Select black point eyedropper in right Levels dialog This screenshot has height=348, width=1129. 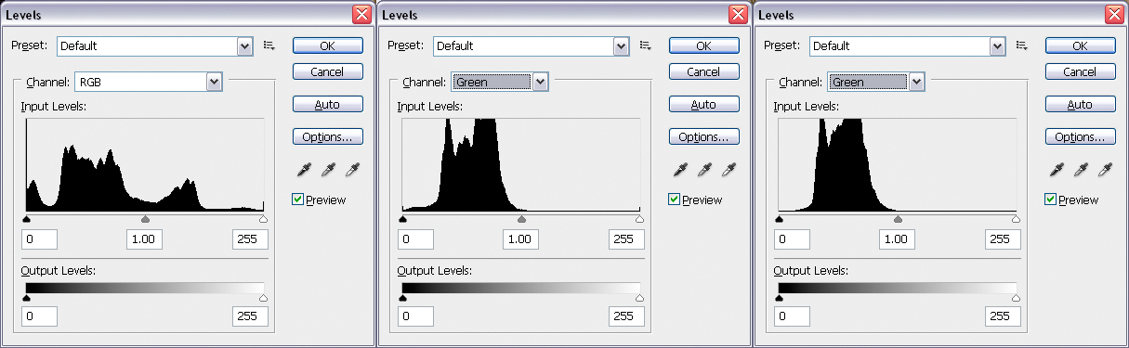pyautogui.click(x=1056, y=169)
